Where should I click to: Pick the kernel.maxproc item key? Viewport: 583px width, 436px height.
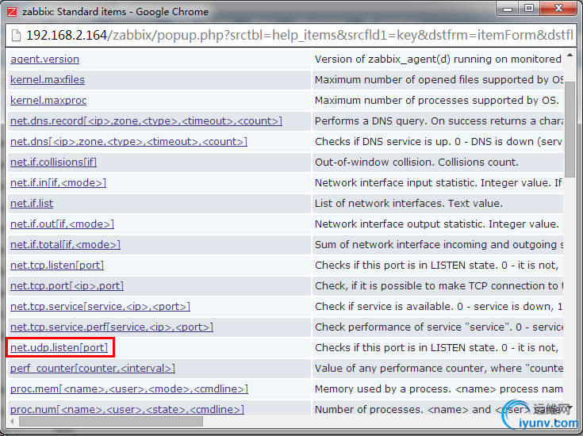pyautogui.click(x=48, y=101)
